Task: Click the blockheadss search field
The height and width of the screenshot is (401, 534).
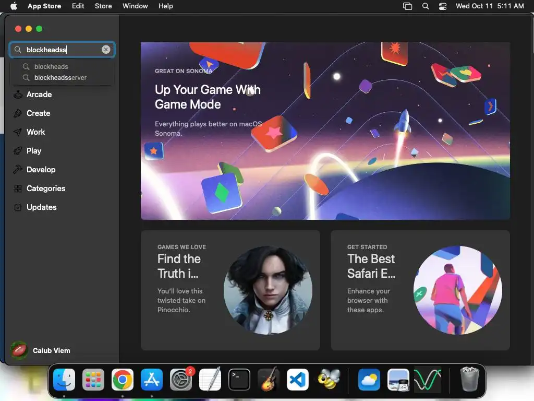Action: pos(62,50)
